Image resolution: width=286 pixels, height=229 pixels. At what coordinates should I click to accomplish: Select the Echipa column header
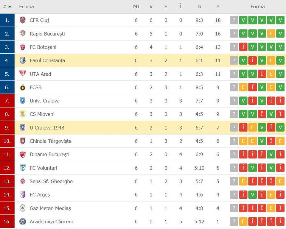pyautogui.click(x=27, y=7)
